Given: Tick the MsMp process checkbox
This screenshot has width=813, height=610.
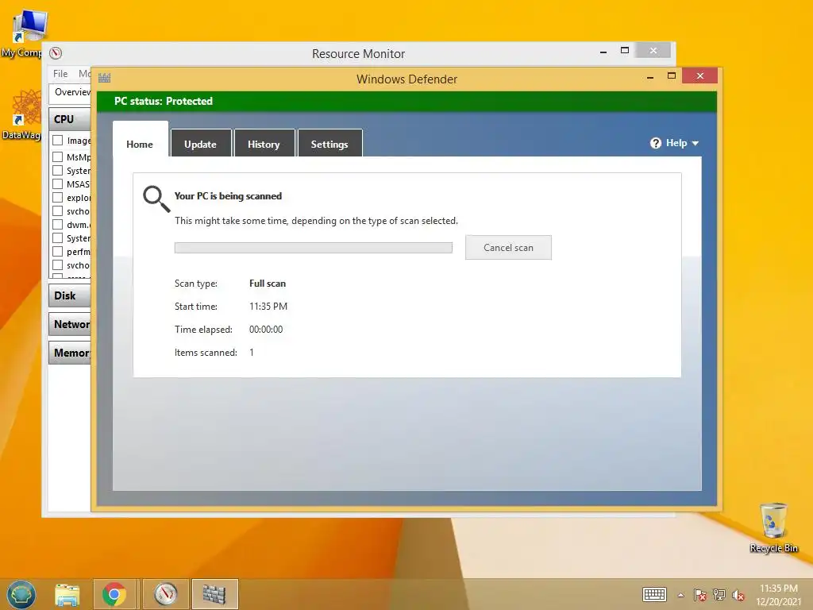Looking at the screenshot, I should pos(57,156).
